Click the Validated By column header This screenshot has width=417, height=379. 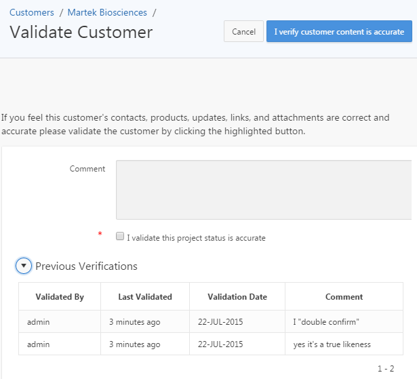[60, 297]
